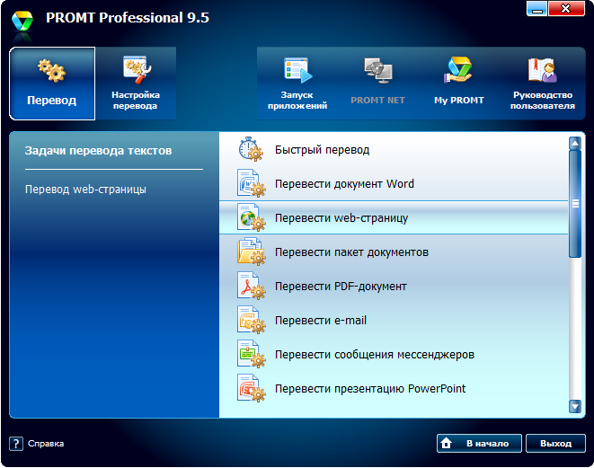This screenshot has width=594, height=468.
Task: Choose Перевести e-mail entry
Action: pos(394,320)
